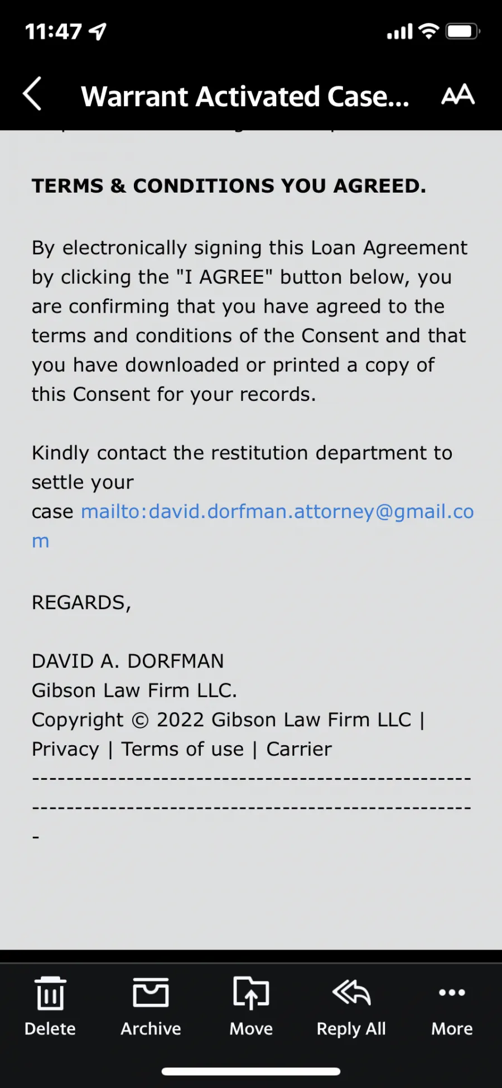
Task: Open the More ellipsis menu
Action: click(452, 993)
